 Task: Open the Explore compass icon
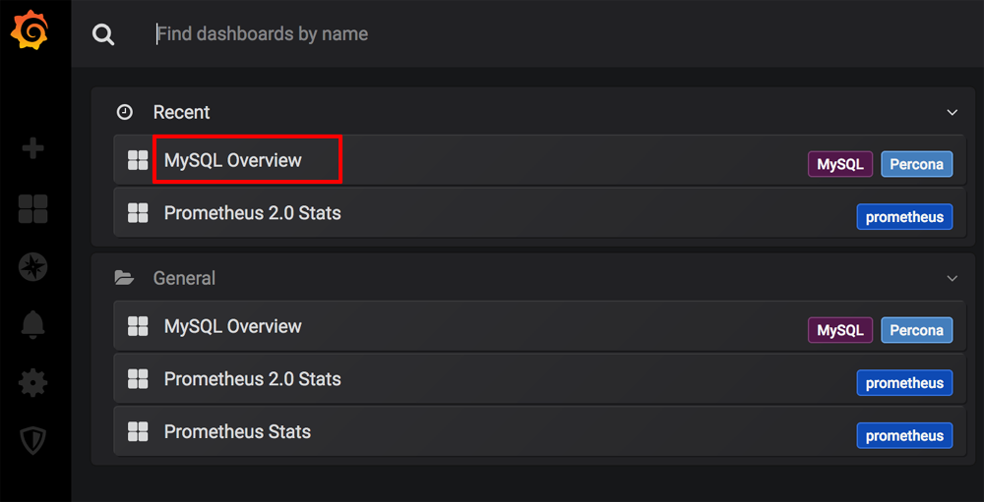[33, 267]
